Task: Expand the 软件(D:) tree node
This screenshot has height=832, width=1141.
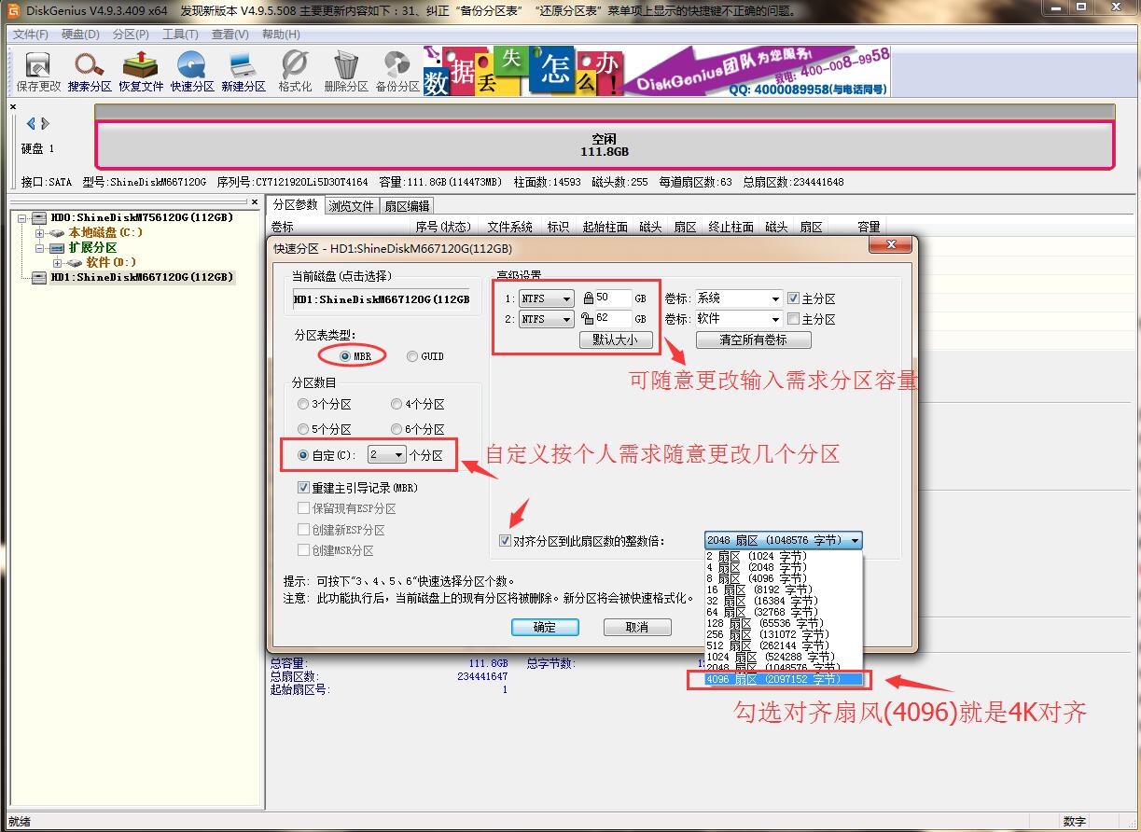Action: coord(57,263)
